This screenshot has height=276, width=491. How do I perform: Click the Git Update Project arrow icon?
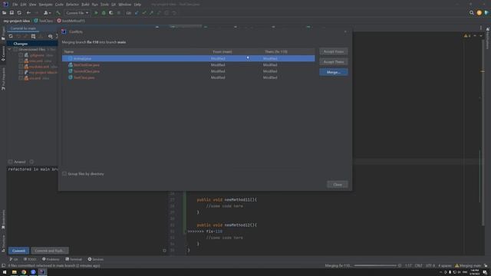[137, 13]
